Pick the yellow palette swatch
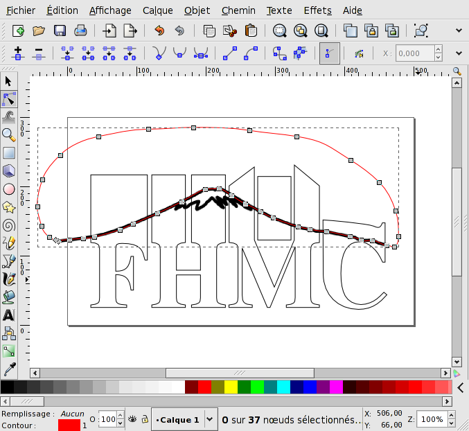 coord(231,387)
